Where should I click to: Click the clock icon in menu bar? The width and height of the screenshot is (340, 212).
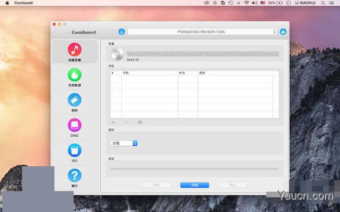(x=288, y=3)
